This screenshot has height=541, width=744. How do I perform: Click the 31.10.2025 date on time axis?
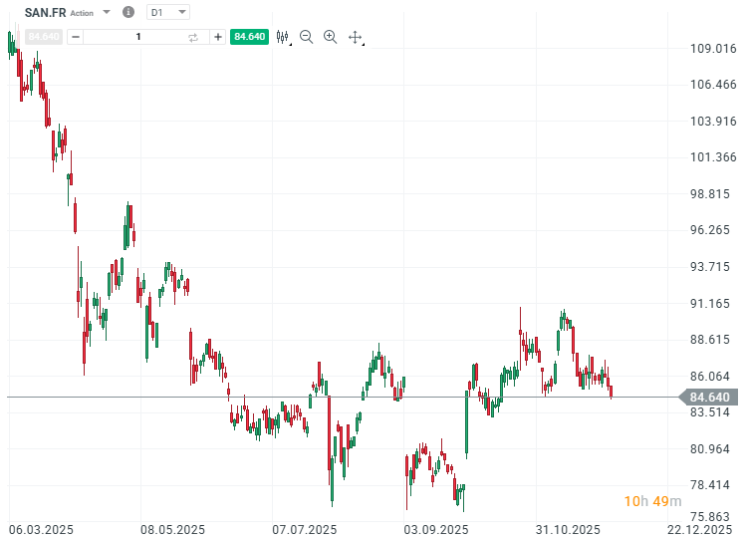click(x=568, y=529)
